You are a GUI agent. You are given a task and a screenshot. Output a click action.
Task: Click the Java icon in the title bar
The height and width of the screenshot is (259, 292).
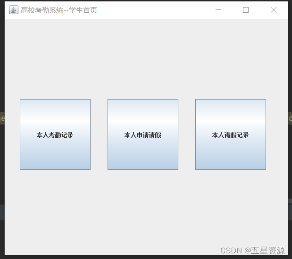(14, 10)
